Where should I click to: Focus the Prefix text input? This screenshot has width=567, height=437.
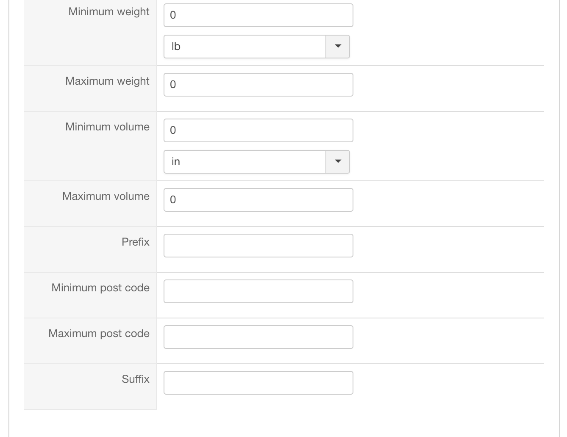point(258,246)
